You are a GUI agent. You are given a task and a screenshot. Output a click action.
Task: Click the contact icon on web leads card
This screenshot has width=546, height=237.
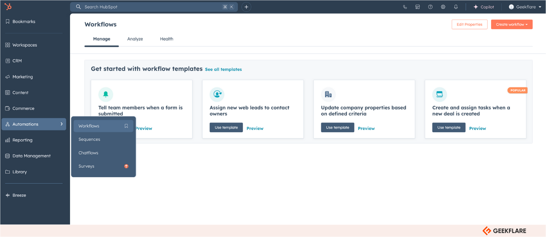point(217,94)
